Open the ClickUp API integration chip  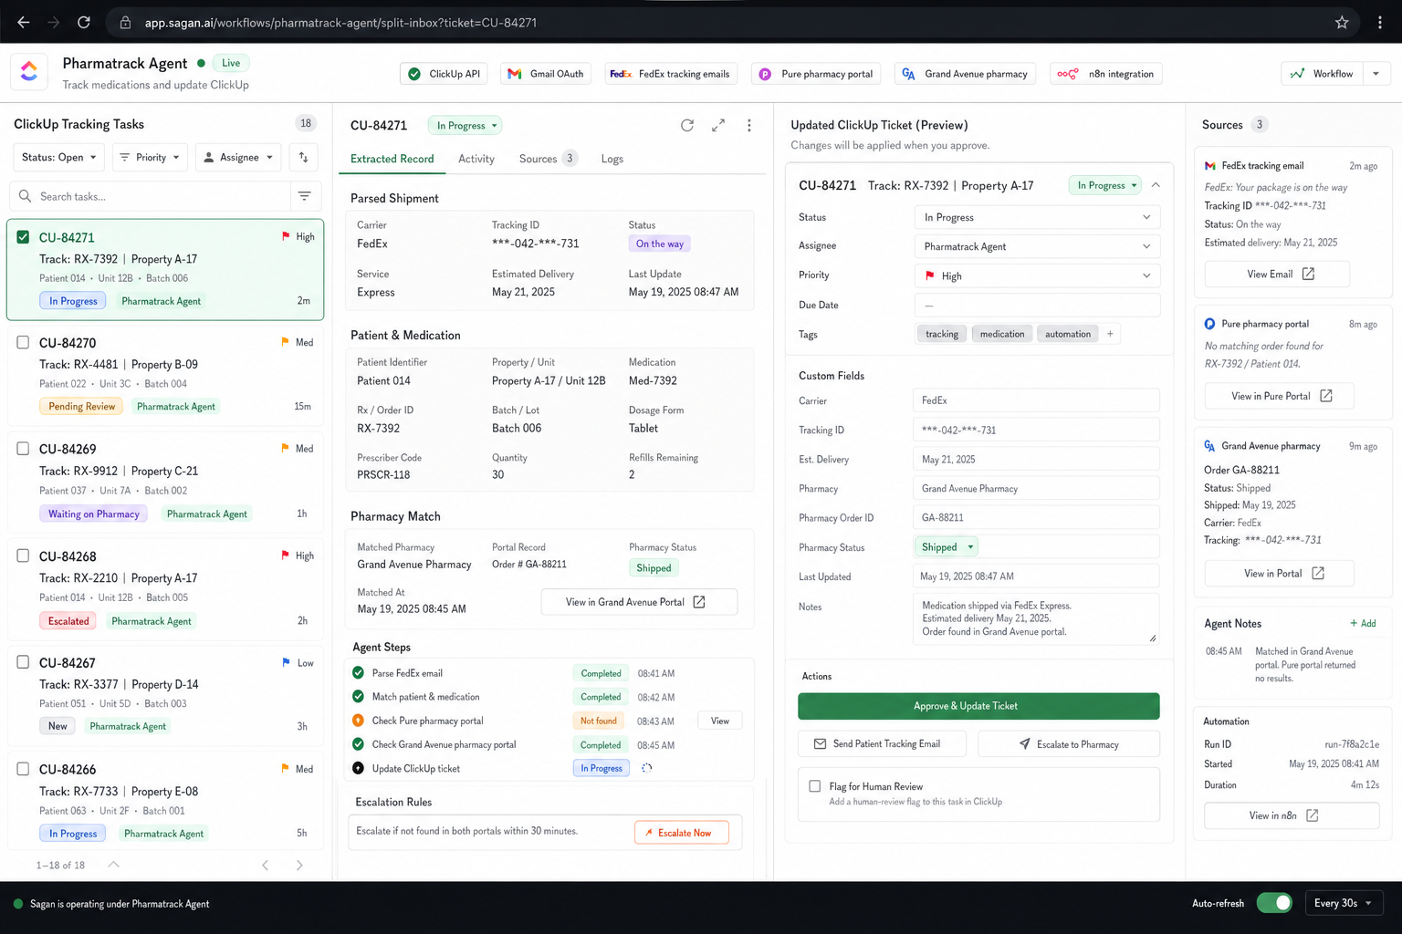pyautogui.click(x=444, y=74)
